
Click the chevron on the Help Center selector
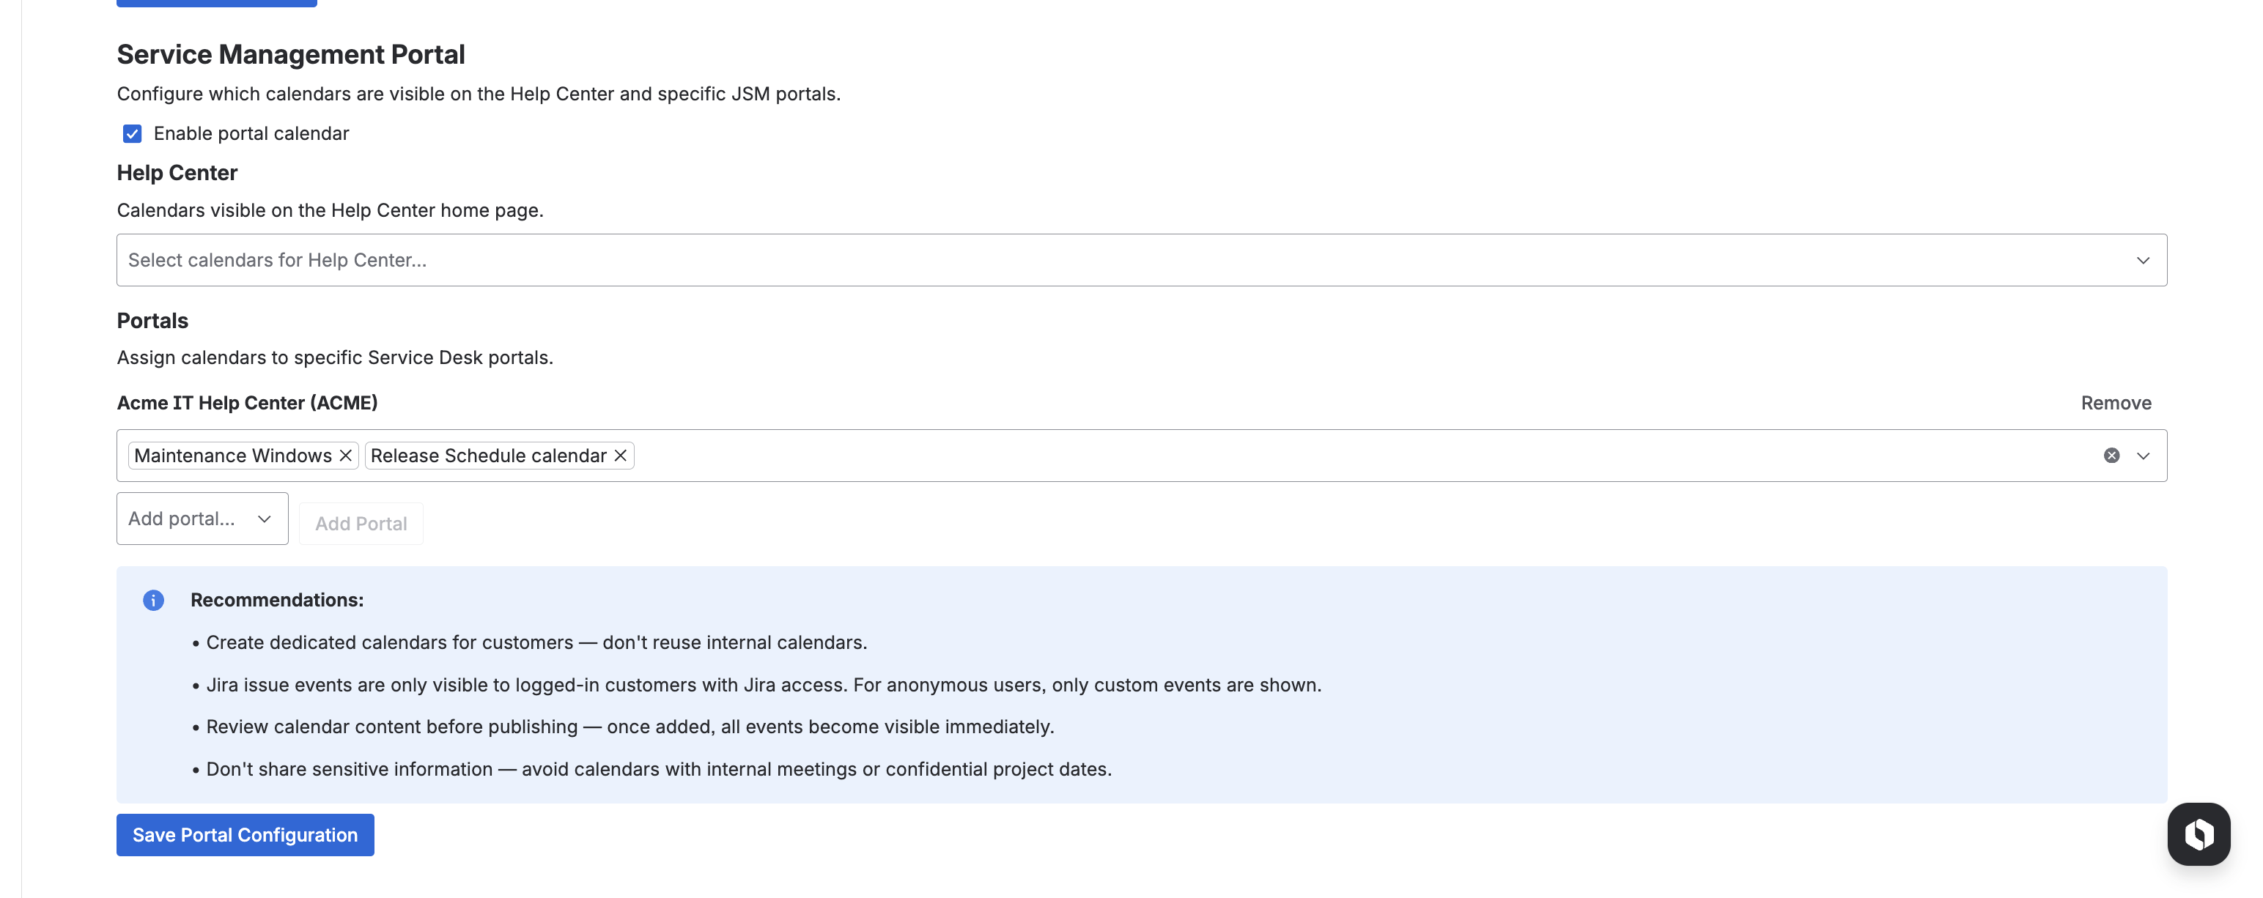[x=2144, y=260]
